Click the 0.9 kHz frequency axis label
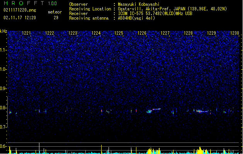 point(3,89)
